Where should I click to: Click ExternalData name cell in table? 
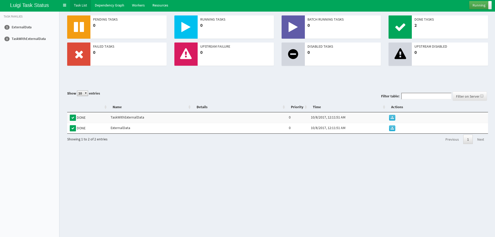(x=120, y=128)
